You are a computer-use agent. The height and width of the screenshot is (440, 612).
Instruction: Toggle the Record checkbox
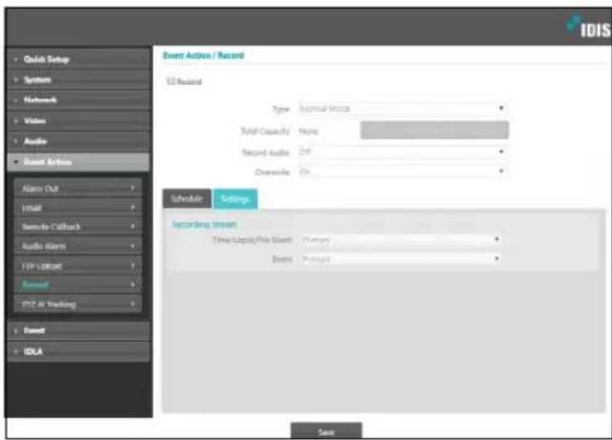170,81
